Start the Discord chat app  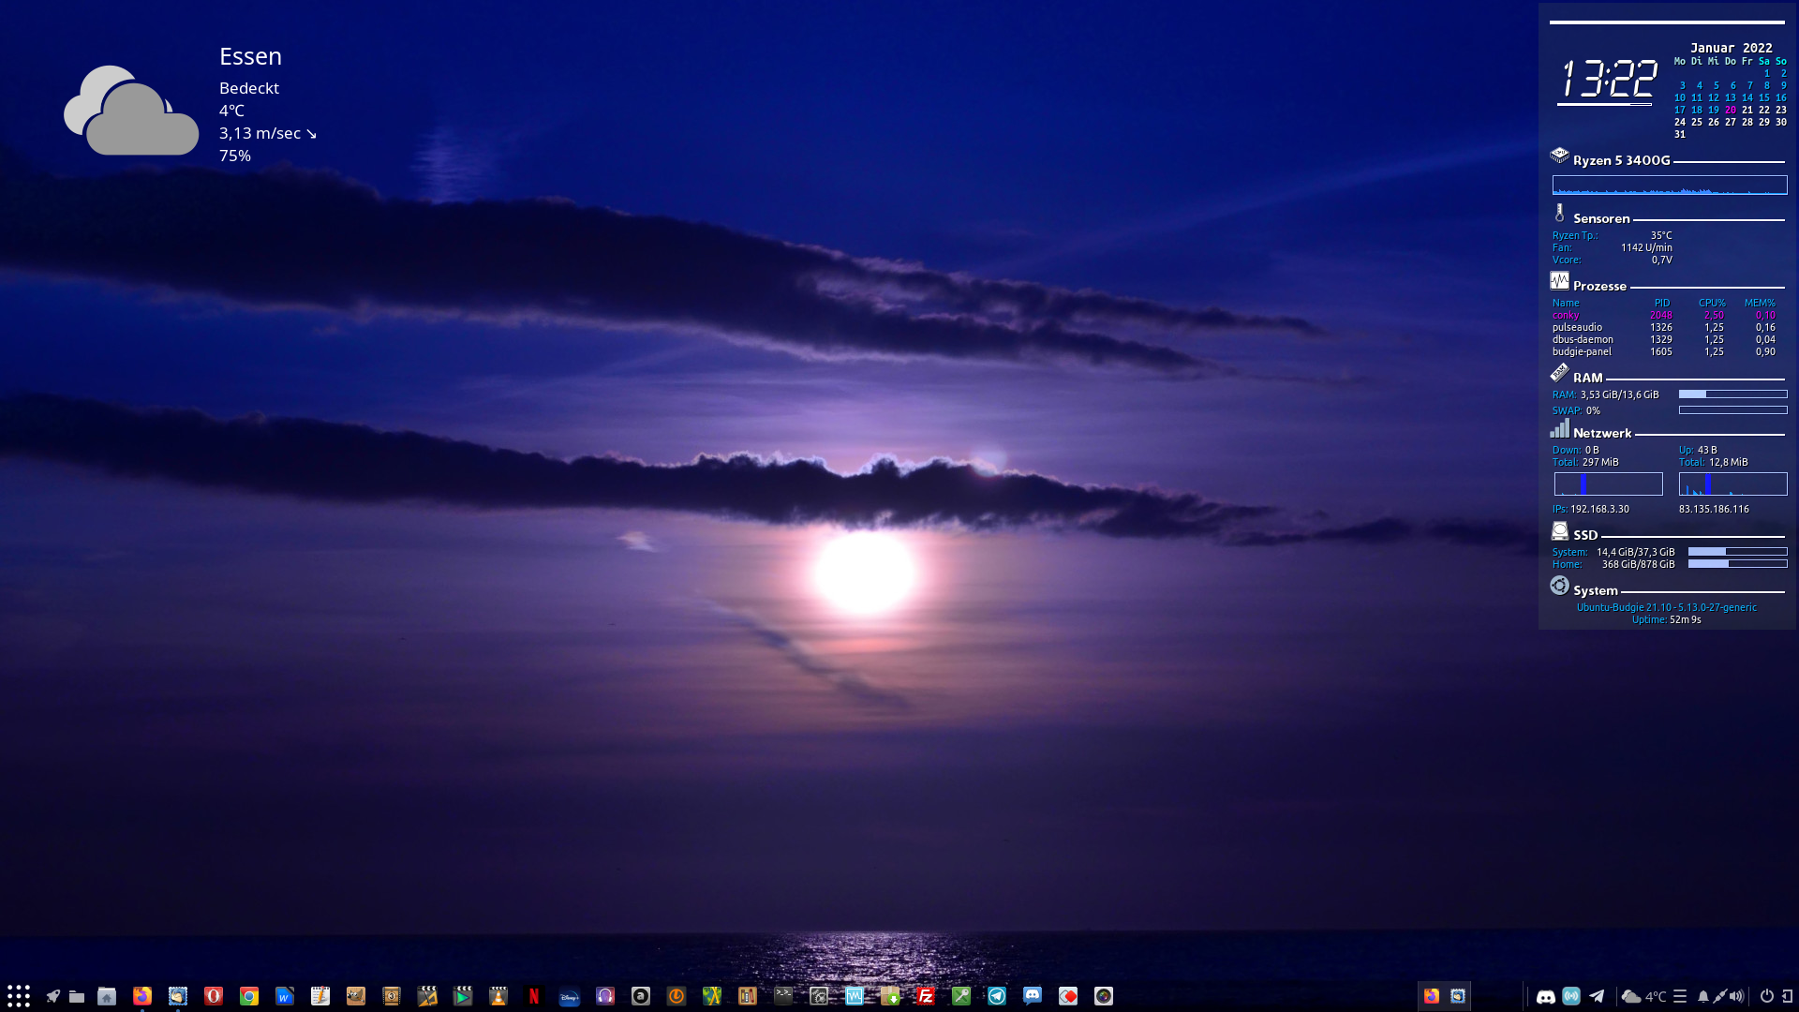click(x=1033, y=997)
